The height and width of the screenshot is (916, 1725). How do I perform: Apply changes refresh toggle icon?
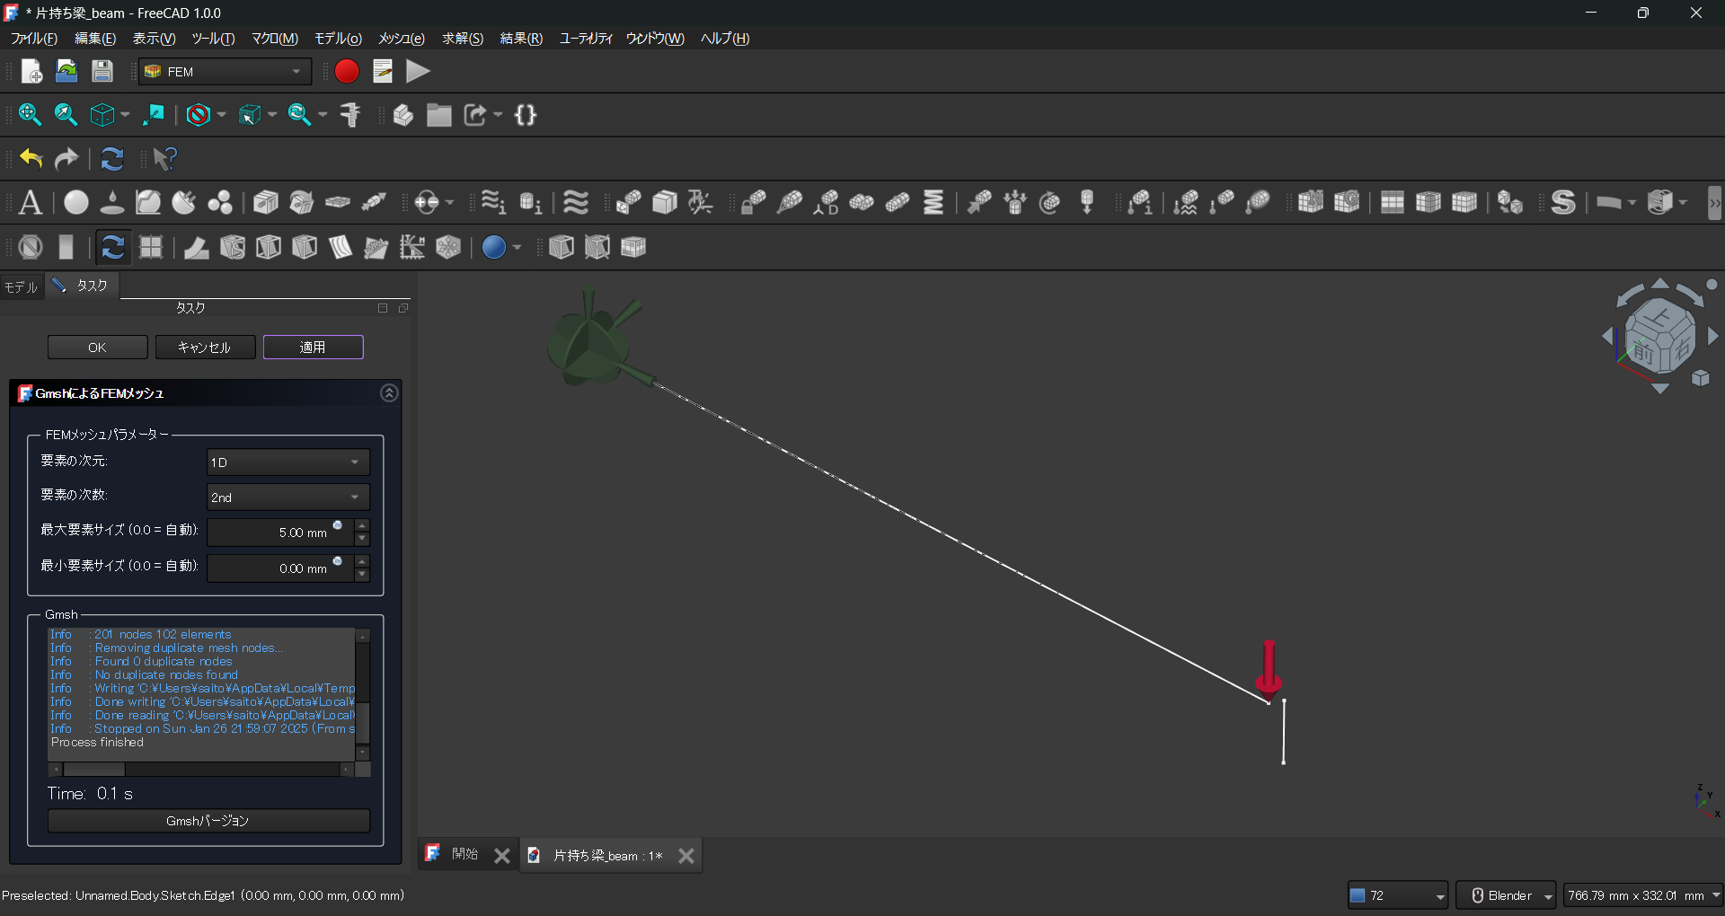[x=112, y=247]
